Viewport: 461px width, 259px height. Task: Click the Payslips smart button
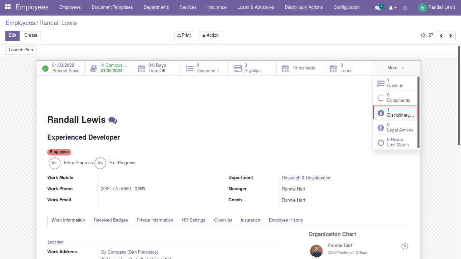pyautogui.click(x=252, y=68)
